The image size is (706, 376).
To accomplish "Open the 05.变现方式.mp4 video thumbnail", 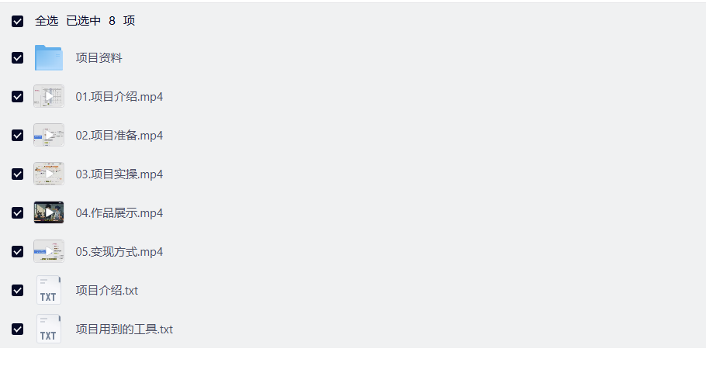I will (49, 252).
